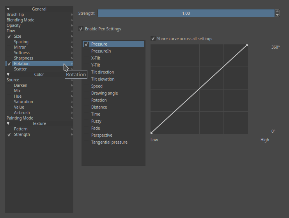Image resolution: width=289 pixels, height=218 pixels.
Task: Click the lock icon on Pattern row
Action: (72, 129)
